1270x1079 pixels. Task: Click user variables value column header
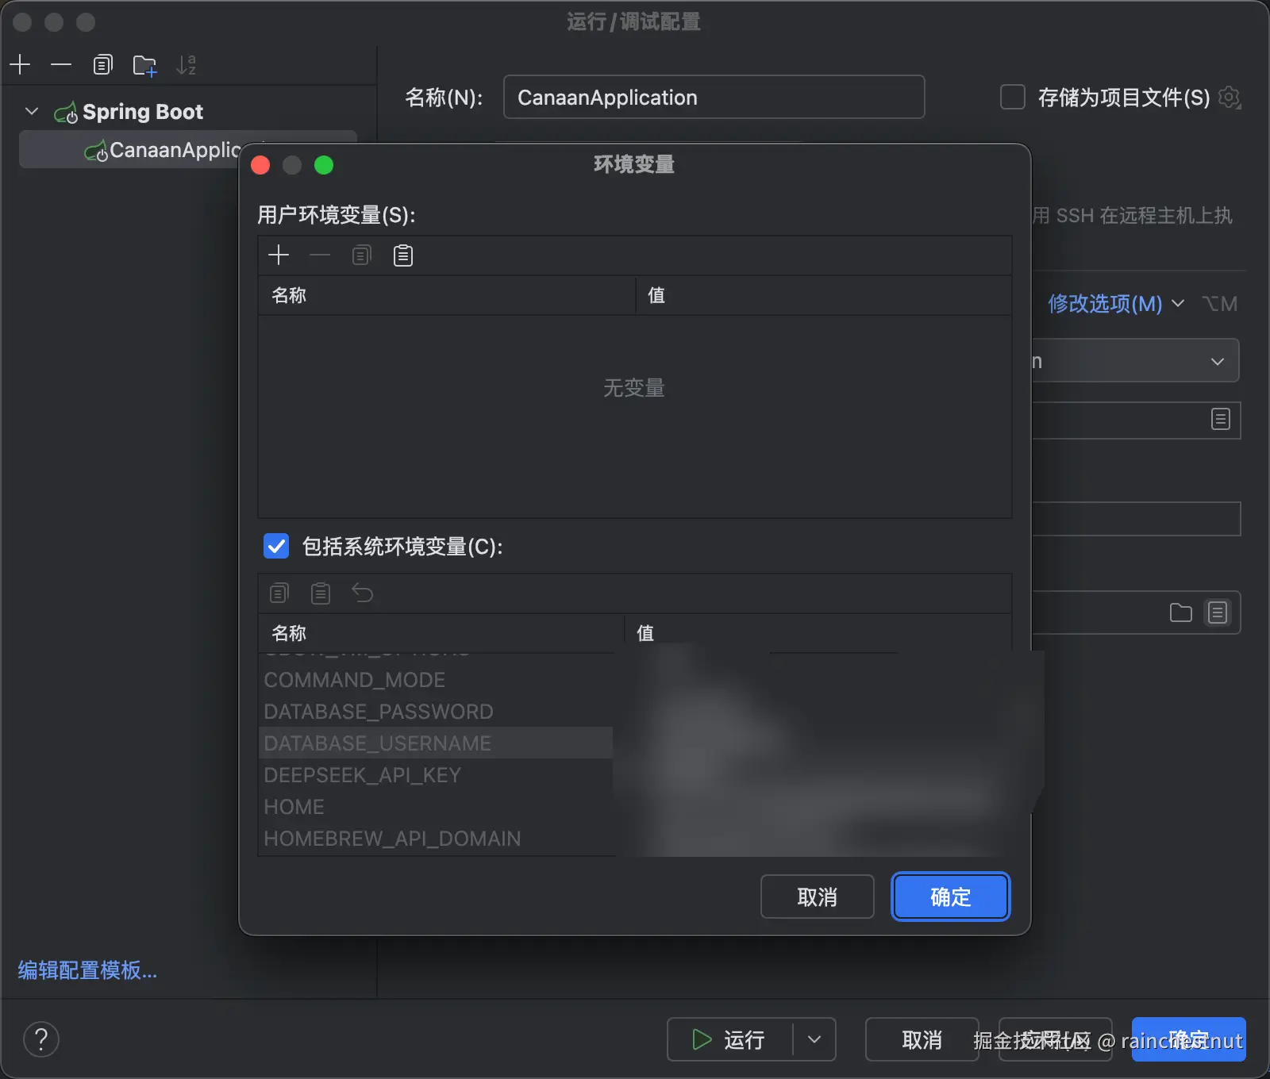click(x=824, y=295)
